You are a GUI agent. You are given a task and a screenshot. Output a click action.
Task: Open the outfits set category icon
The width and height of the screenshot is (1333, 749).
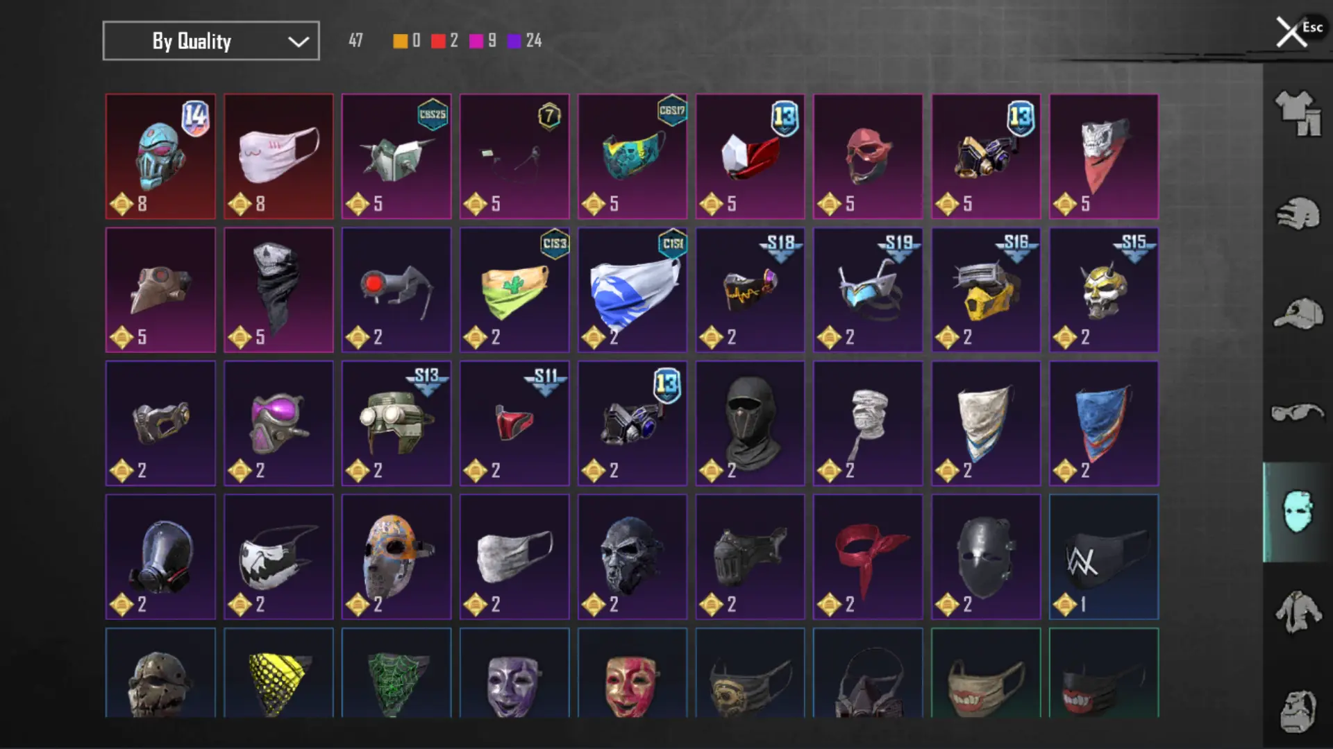1298,114
